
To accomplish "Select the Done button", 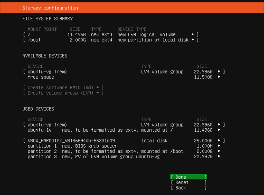I will pyautogui.click(x=189, y=177).
